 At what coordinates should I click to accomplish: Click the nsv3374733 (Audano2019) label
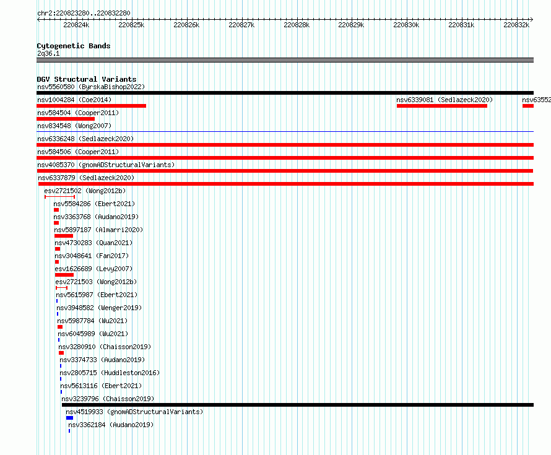[102, 360]
